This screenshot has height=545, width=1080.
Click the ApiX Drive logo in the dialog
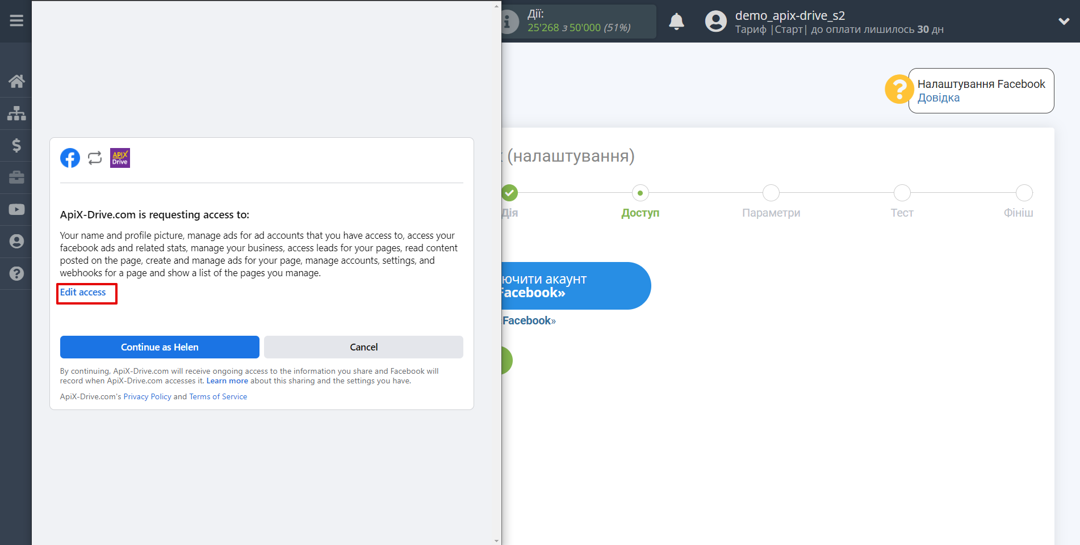120,158
